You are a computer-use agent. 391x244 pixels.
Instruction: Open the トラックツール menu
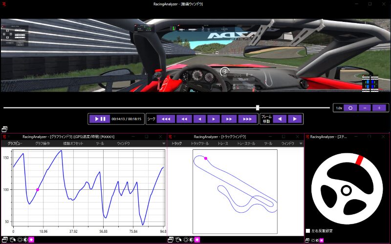tap(200, 144)
